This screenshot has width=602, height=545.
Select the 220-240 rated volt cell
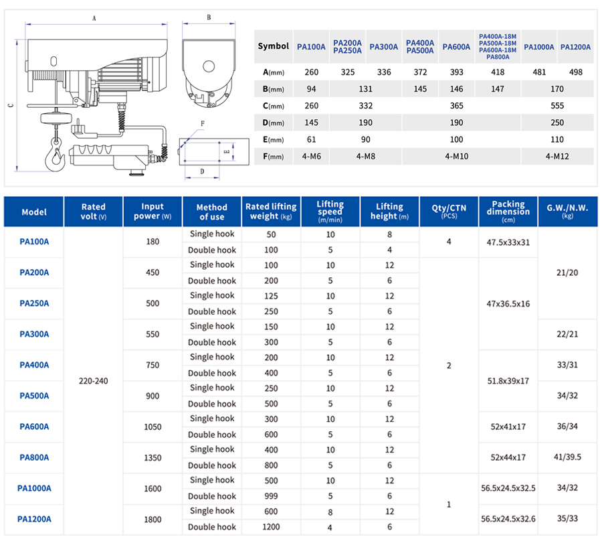[93, 380]
